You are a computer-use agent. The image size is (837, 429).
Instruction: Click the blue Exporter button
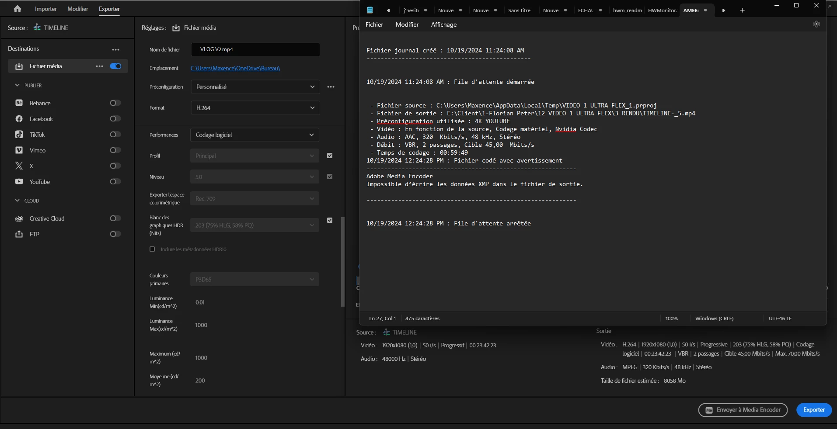(814, 410)
